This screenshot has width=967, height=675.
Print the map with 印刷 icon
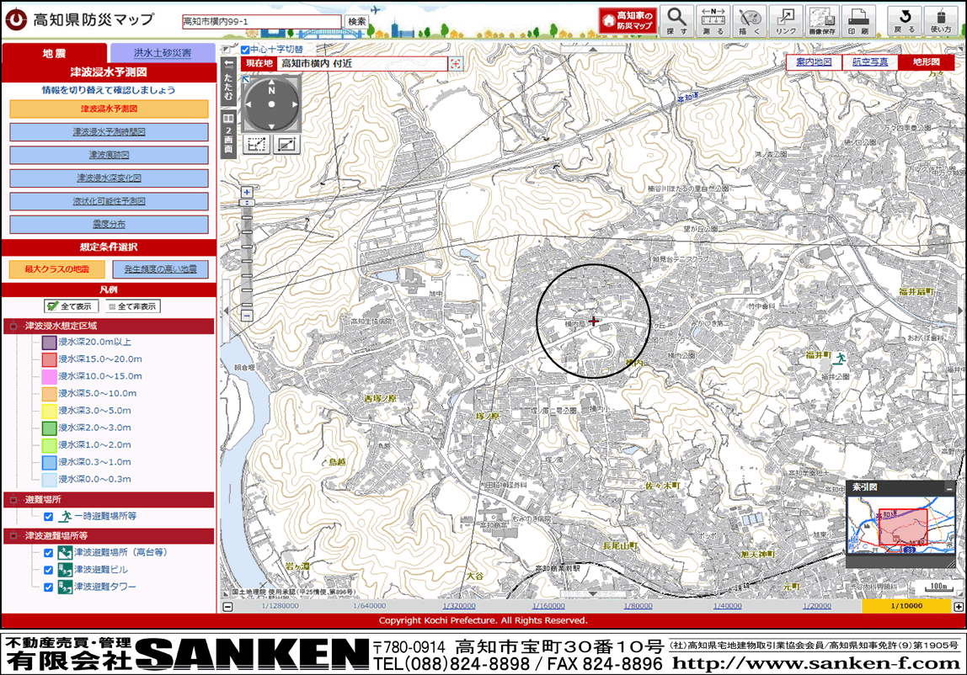[858, 20]
